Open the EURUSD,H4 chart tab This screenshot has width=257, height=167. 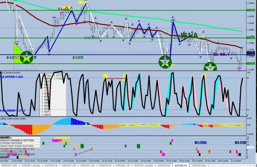click(51, 165)
